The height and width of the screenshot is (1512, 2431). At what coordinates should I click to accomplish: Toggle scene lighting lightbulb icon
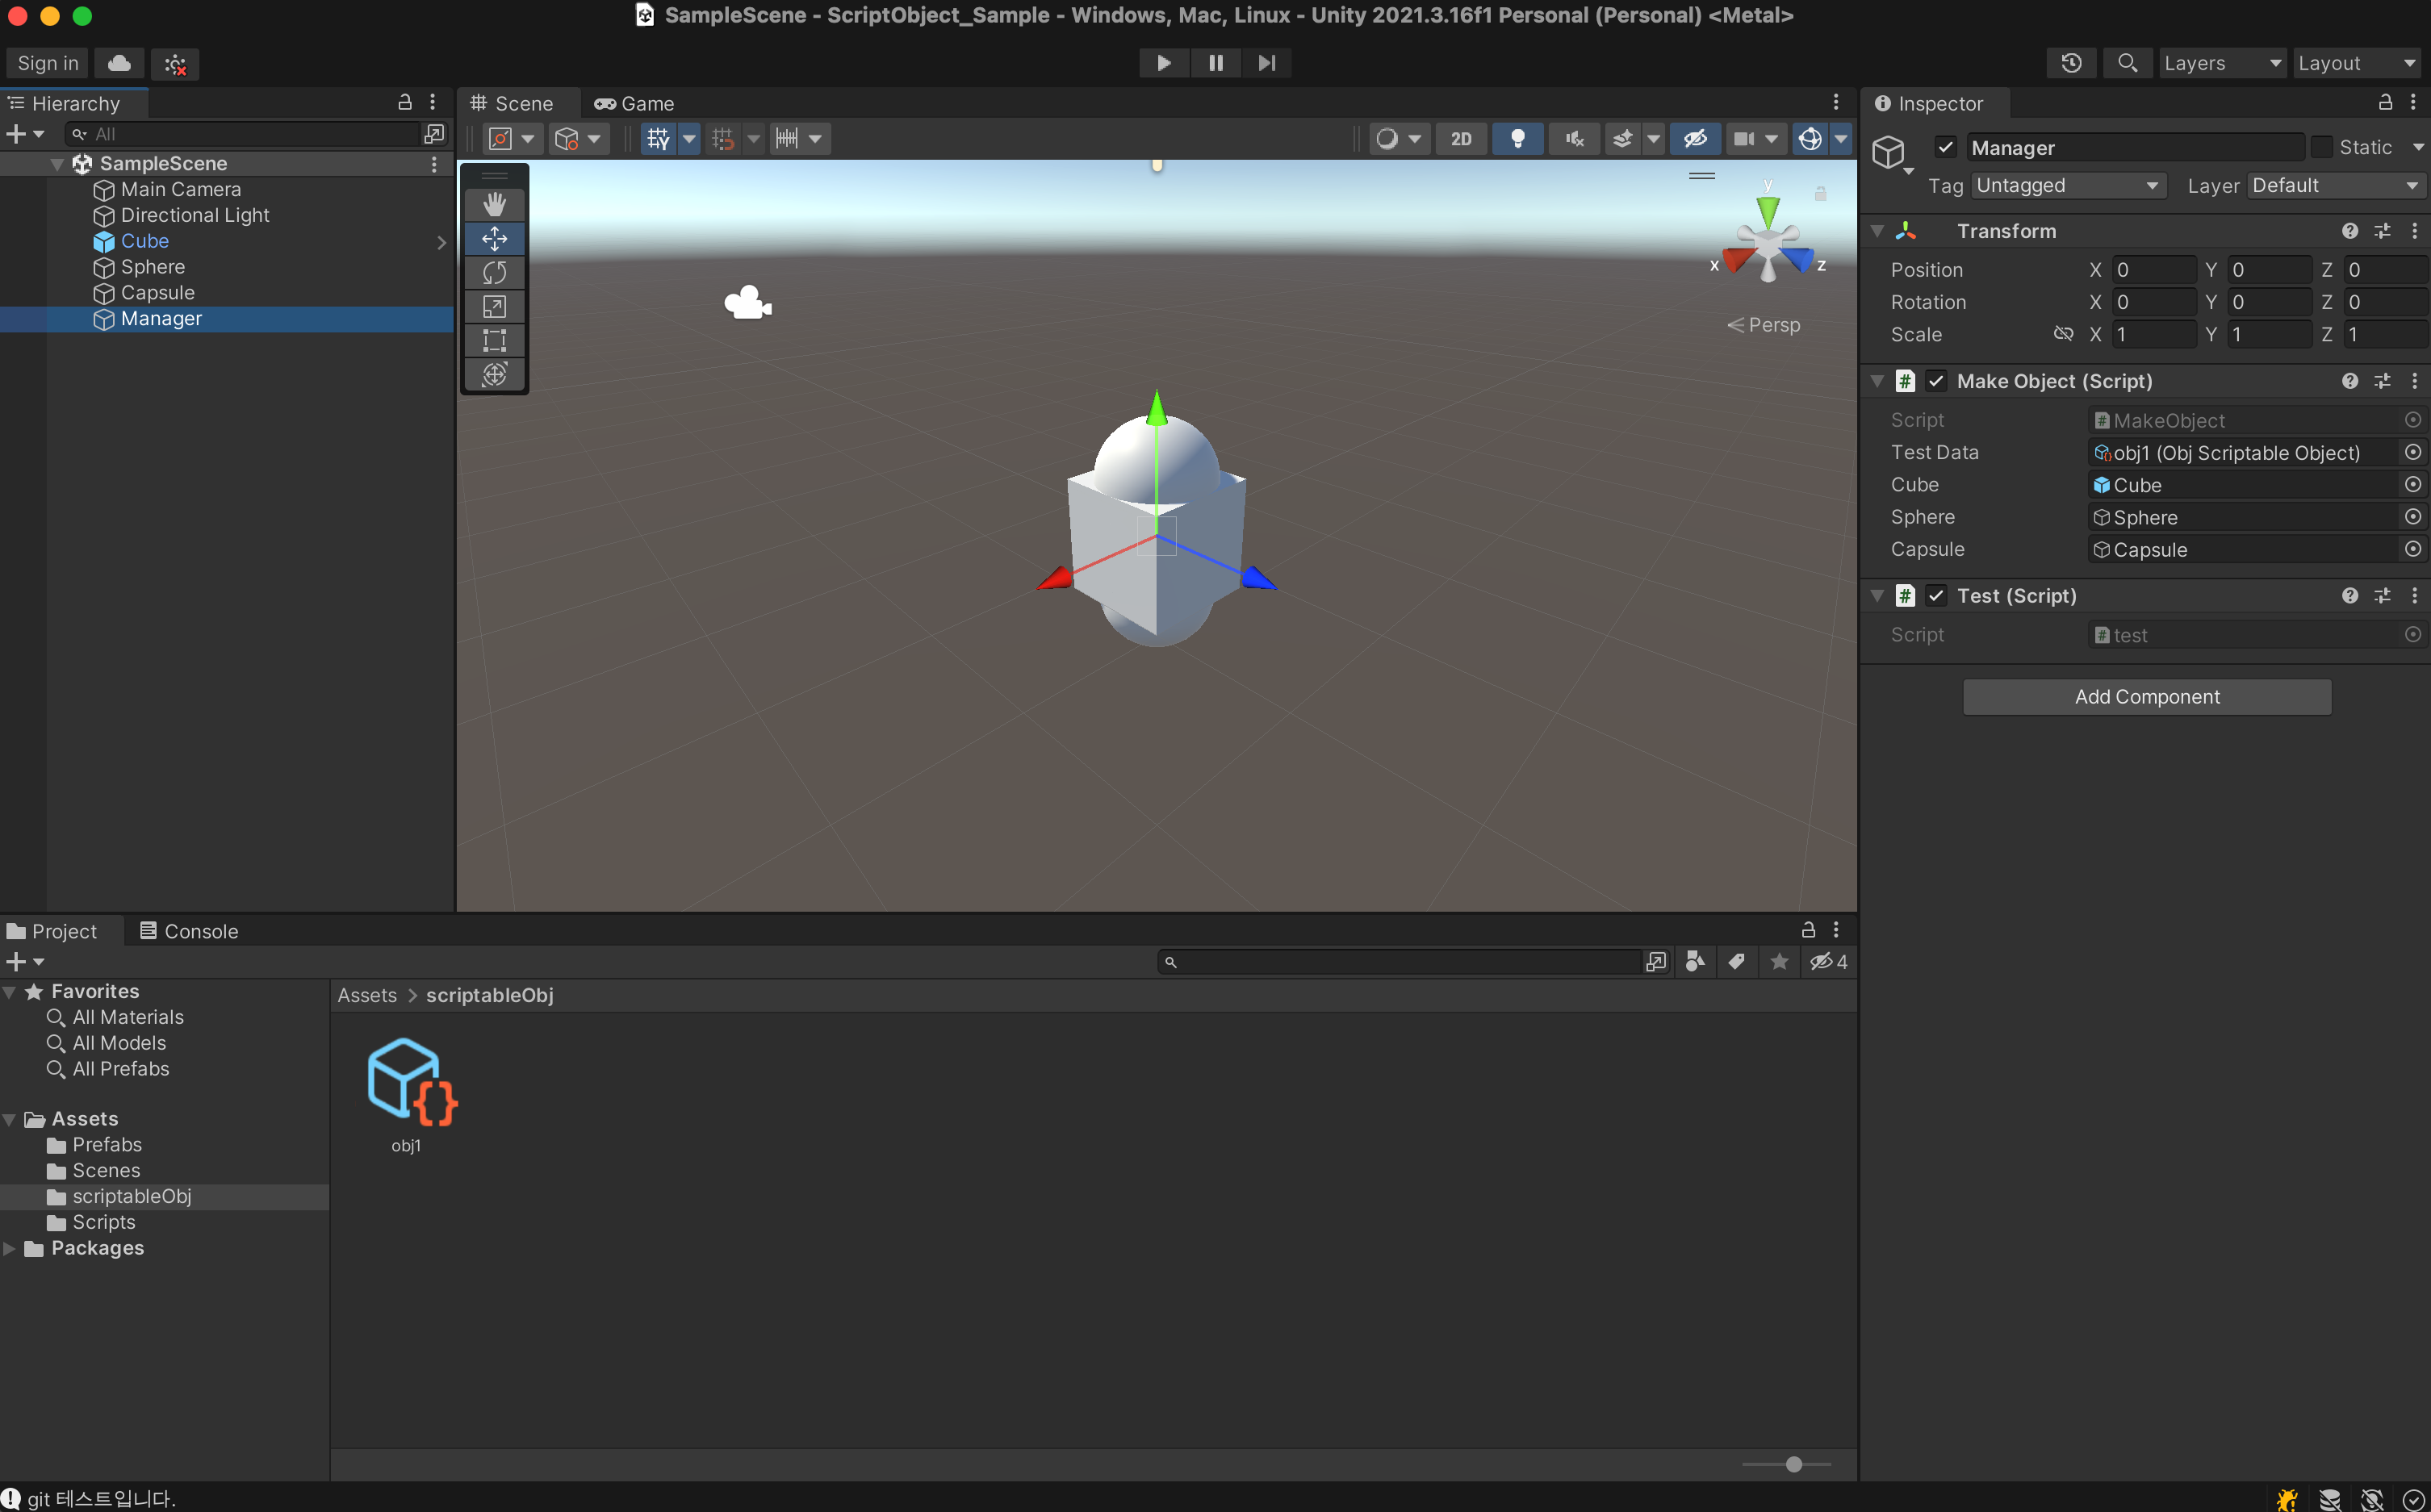[1517, 138]
